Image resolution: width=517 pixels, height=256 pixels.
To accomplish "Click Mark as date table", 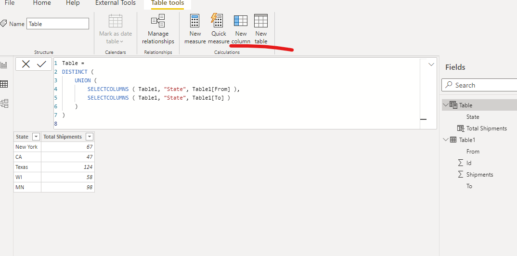I will coord(116,29).
